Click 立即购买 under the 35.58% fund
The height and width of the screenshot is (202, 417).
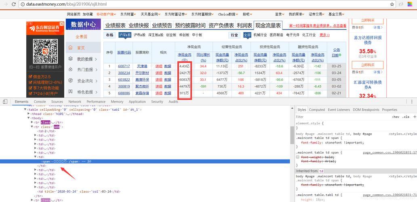click(x=368, y=65)
